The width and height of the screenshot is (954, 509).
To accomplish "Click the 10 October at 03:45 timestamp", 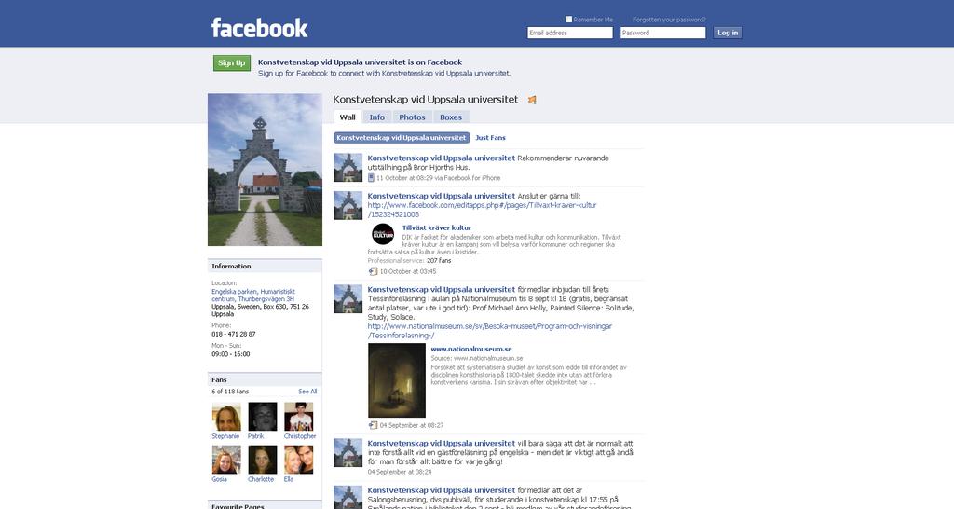I will [x=408, y=271].
